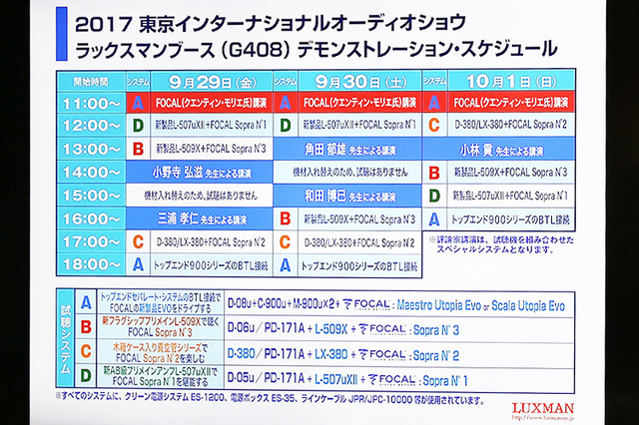
Task: Click 'D-380/LX-380+FOCAL Sopra N°2' under 10月1日
Action: (x=510, y=124)
